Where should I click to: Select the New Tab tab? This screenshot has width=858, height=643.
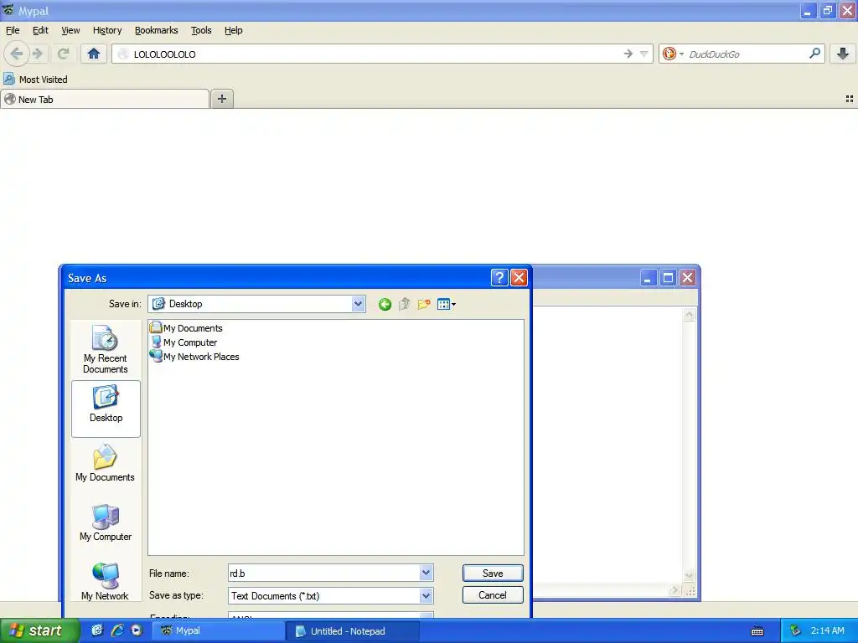point(105,99)
